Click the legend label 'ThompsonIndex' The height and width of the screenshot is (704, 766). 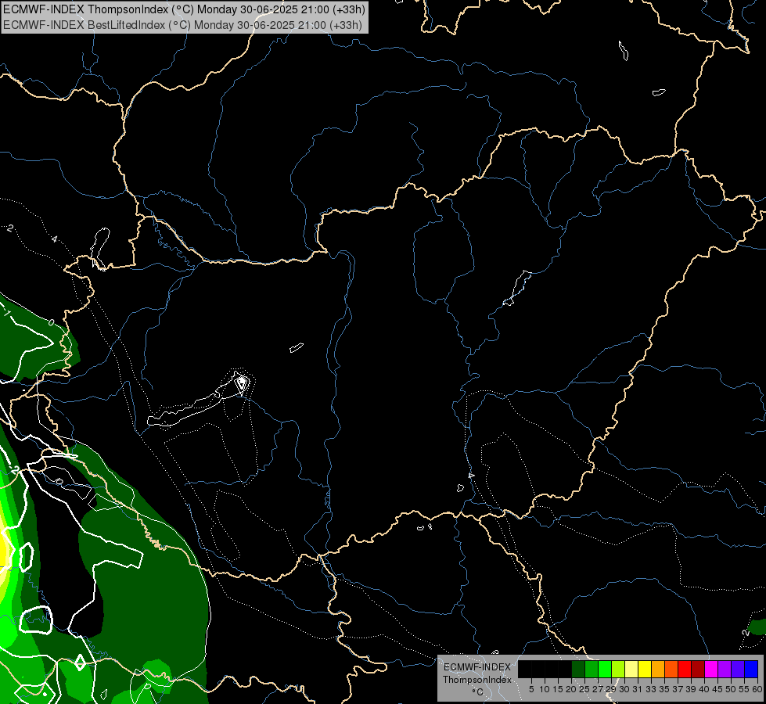pos(477,680)
